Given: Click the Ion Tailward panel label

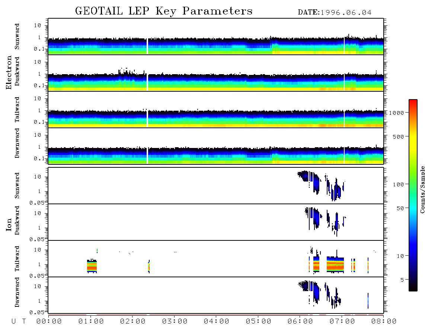Looking at the screenshot, I should click(17, 259).
